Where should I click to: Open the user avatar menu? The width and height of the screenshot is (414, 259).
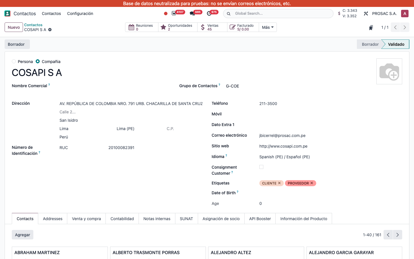tap(405, 14)
